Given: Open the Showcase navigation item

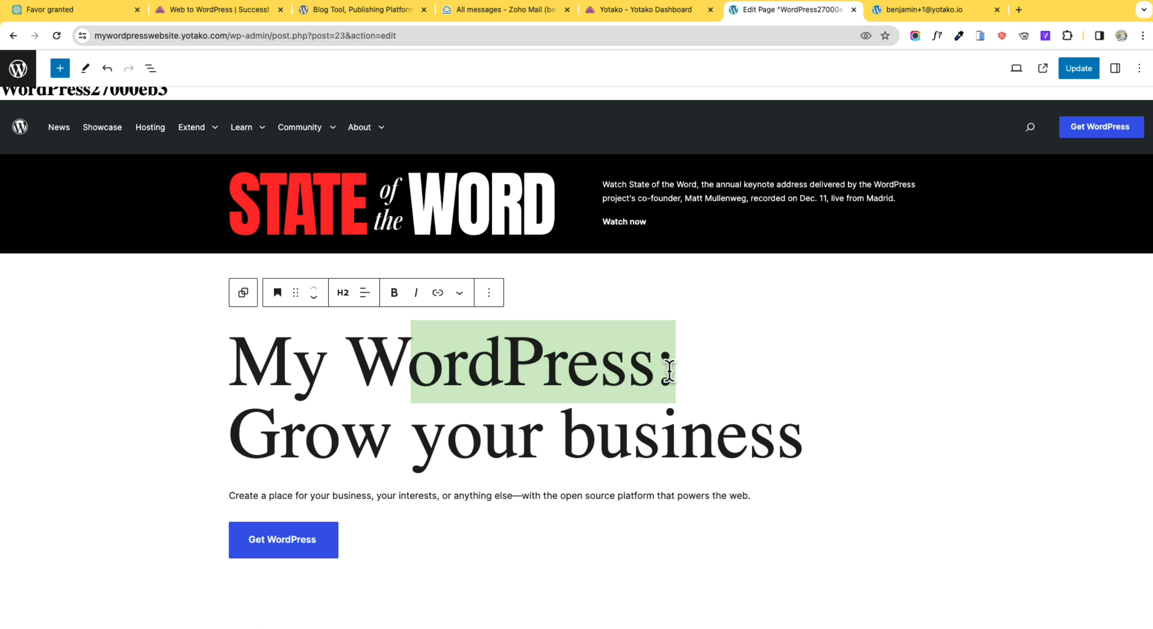Looking at the screenshot, I should 102,127.
